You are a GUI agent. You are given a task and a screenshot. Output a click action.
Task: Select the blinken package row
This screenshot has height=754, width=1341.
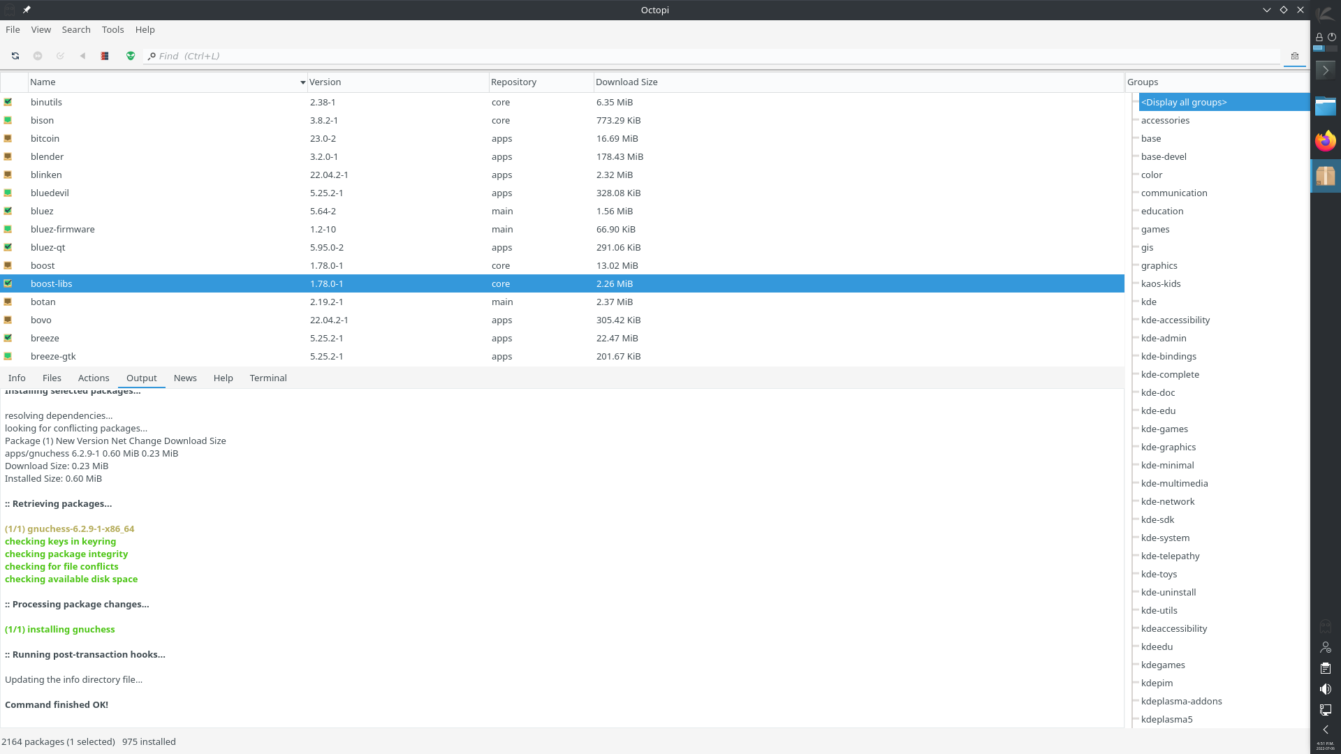click(x=562, y=175)
